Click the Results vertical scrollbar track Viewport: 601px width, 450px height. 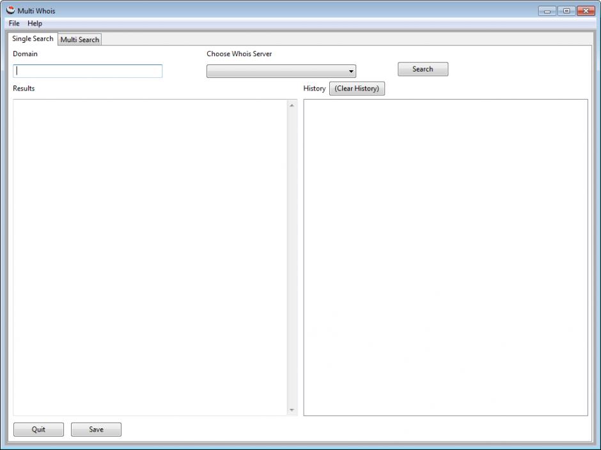[x=292, y=255]
